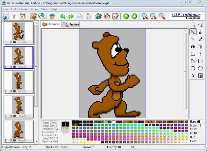Click canvas vertical scrollbar down arrow
This screenshot has width=207, height=151.
185,116
